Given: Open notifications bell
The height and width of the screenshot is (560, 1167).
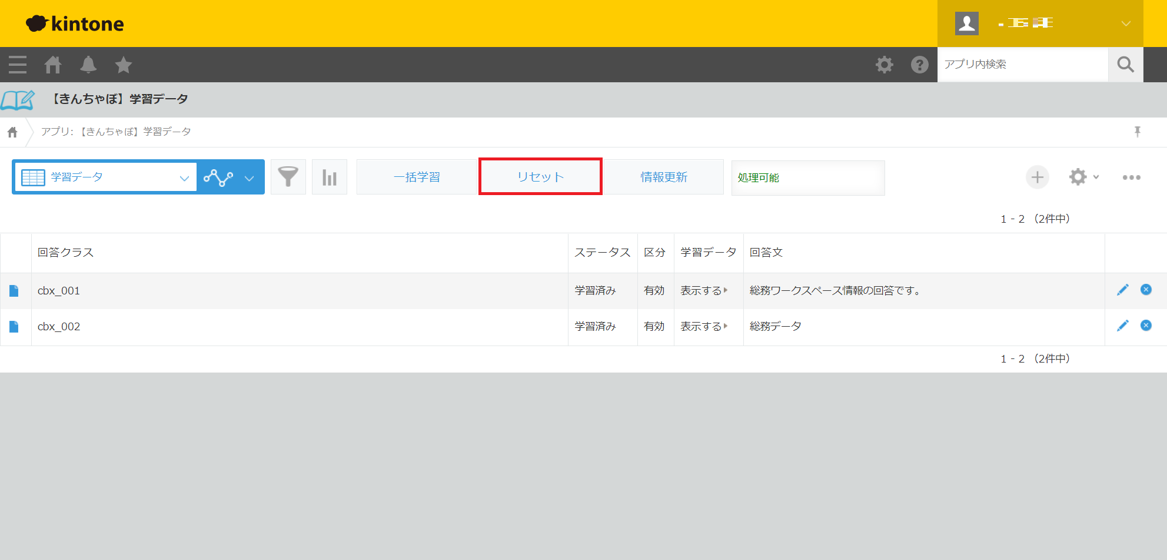Looking at the screenshot, I should point(88,65).
